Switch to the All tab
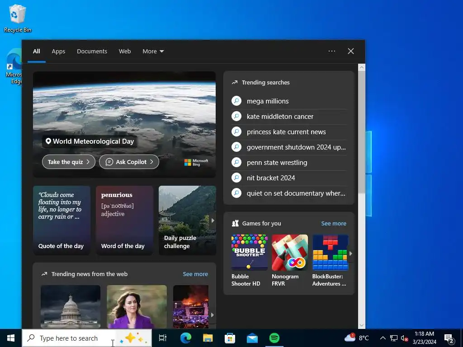Image resolution: width=463 pixels, height=347 pixels. pyautogui.click(x=37, y=52)
